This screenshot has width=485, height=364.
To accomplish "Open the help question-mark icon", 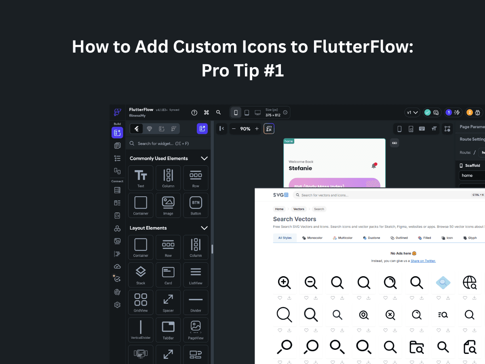I will tap(194, 112).
